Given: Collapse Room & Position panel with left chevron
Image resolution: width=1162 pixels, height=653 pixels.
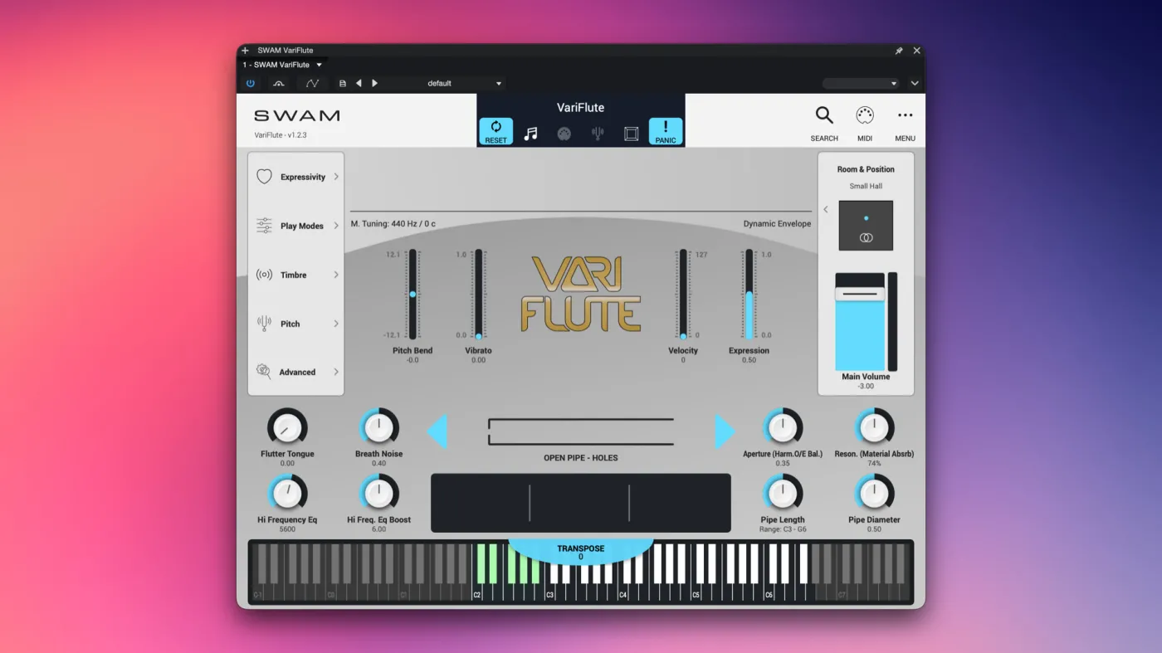Looking at the screenshot, I should (826, 210).
